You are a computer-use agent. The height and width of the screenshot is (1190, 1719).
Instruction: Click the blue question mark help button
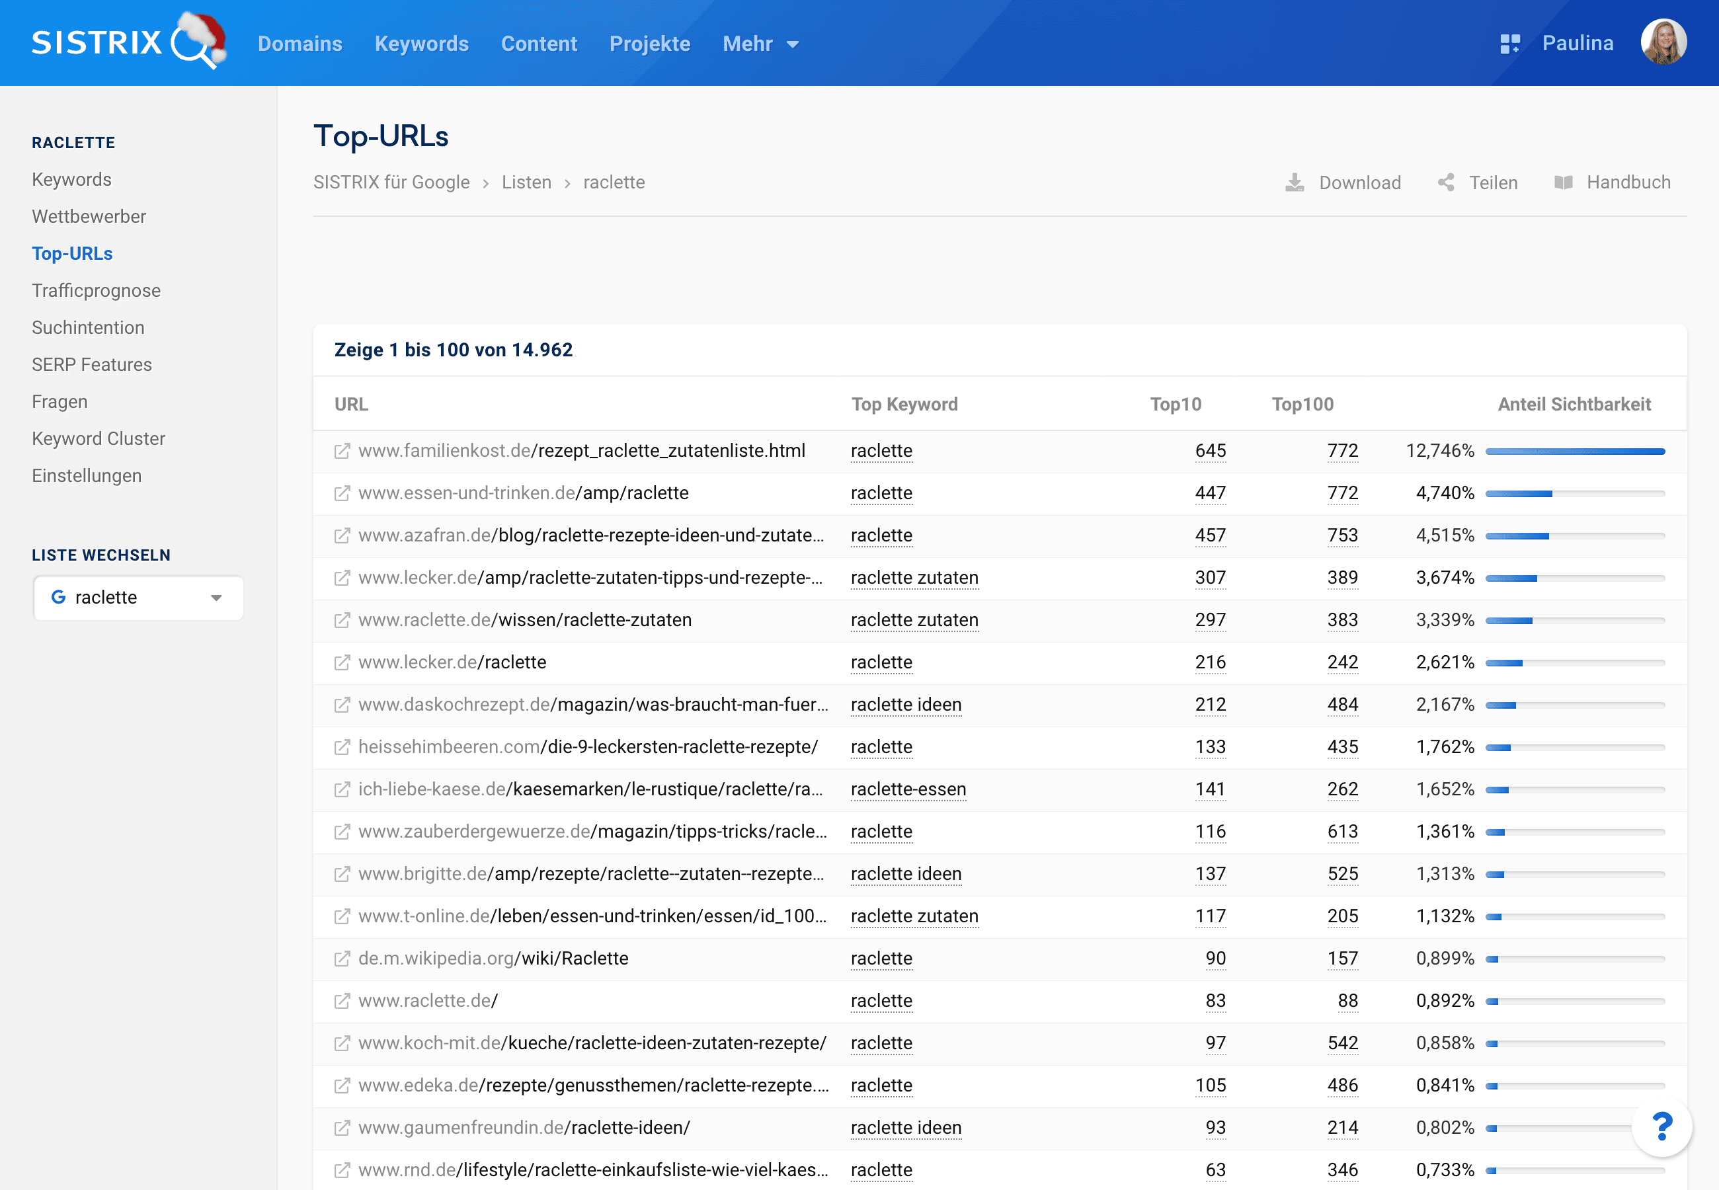(x=1661, y=1127)
